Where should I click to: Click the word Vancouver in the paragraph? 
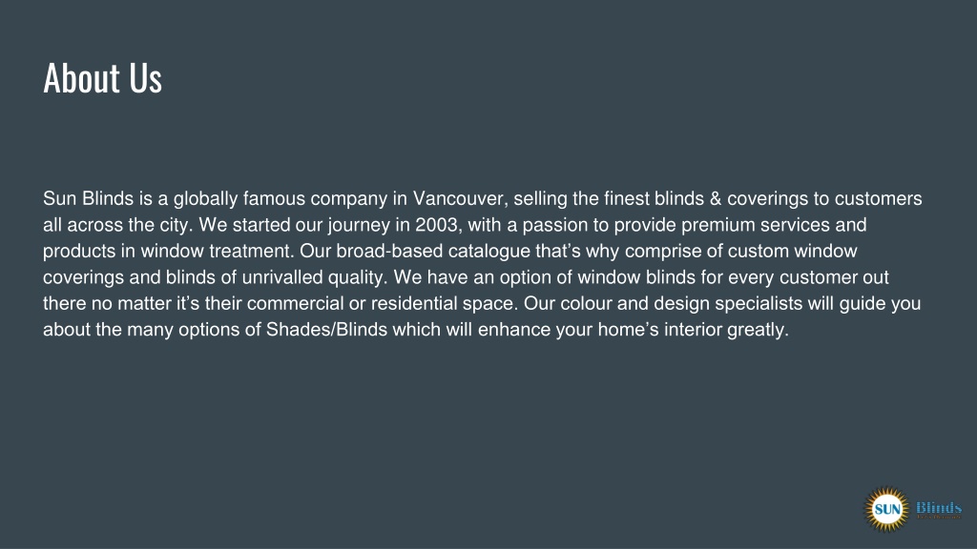tap(461, 198)
